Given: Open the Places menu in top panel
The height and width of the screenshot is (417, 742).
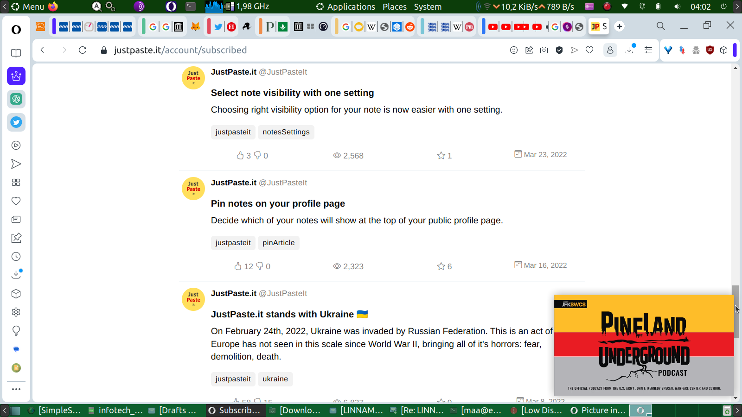Looking at the screenshot, I should 395,6.
